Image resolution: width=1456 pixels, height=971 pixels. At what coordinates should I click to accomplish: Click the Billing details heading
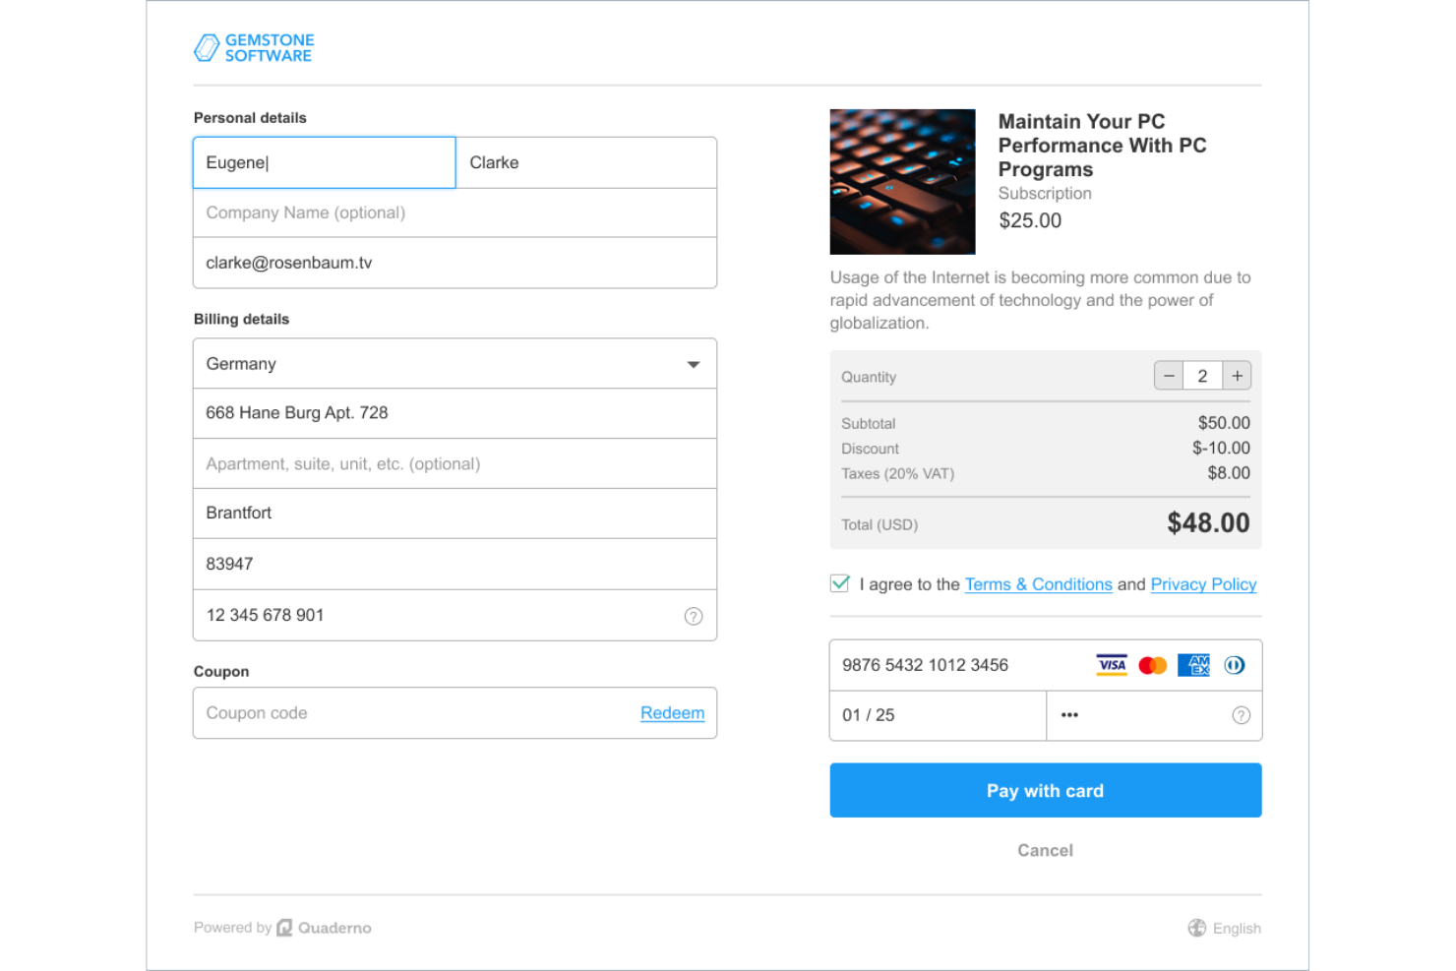point(241,320)
